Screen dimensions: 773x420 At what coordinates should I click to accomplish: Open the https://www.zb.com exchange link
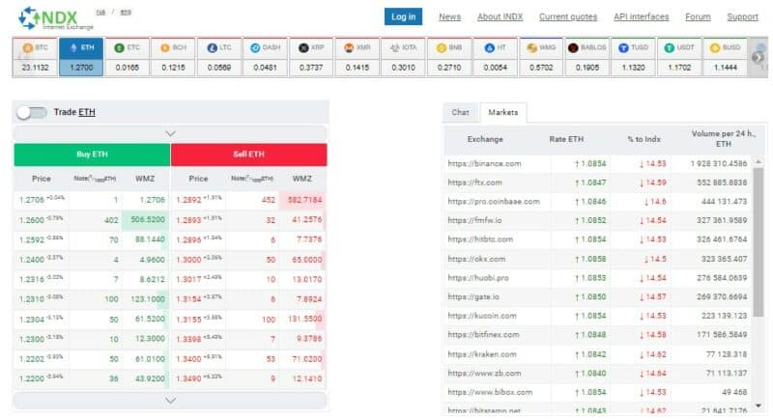point(484,374)
